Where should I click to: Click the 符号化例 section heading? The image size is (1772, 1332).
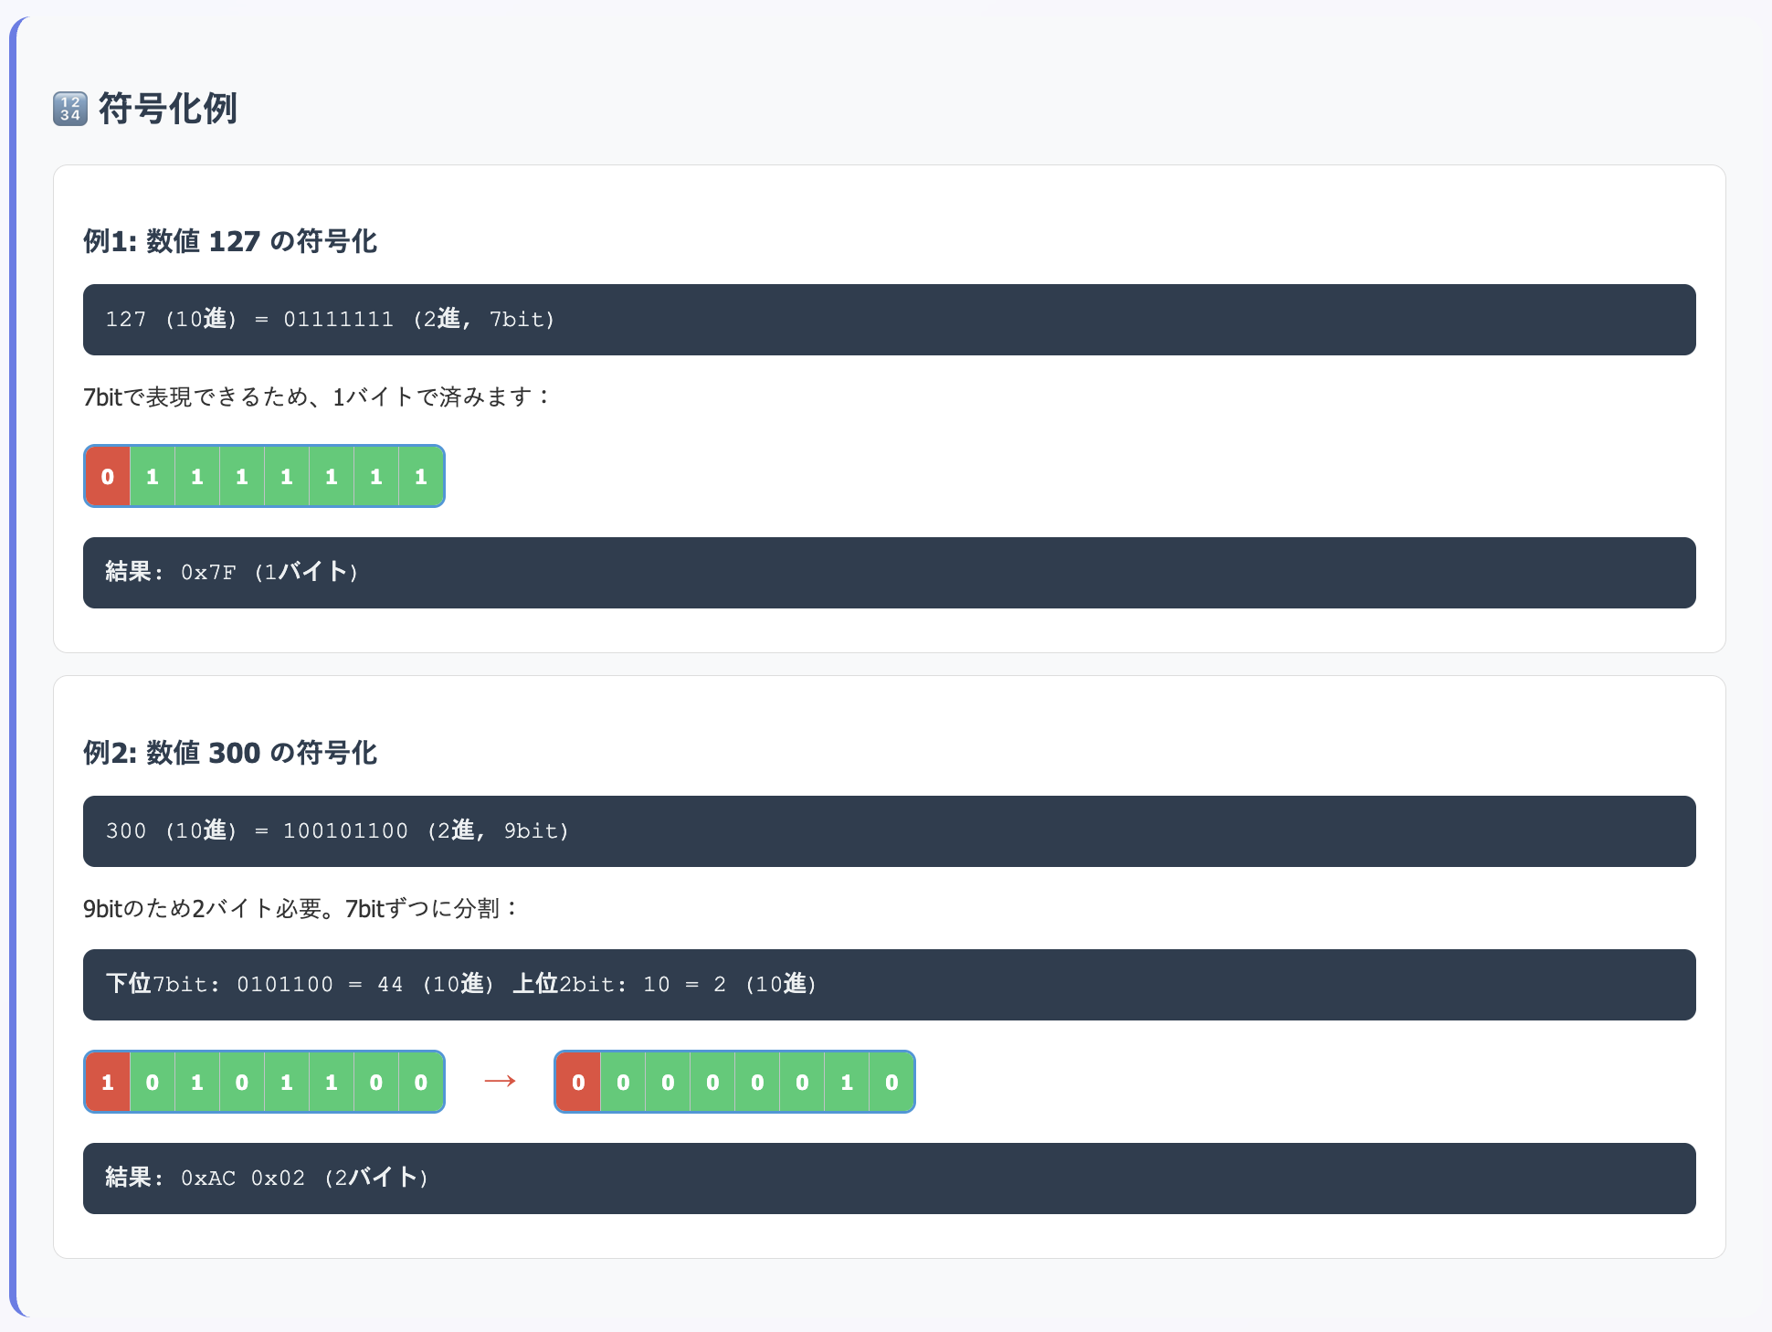pos(168,109)
